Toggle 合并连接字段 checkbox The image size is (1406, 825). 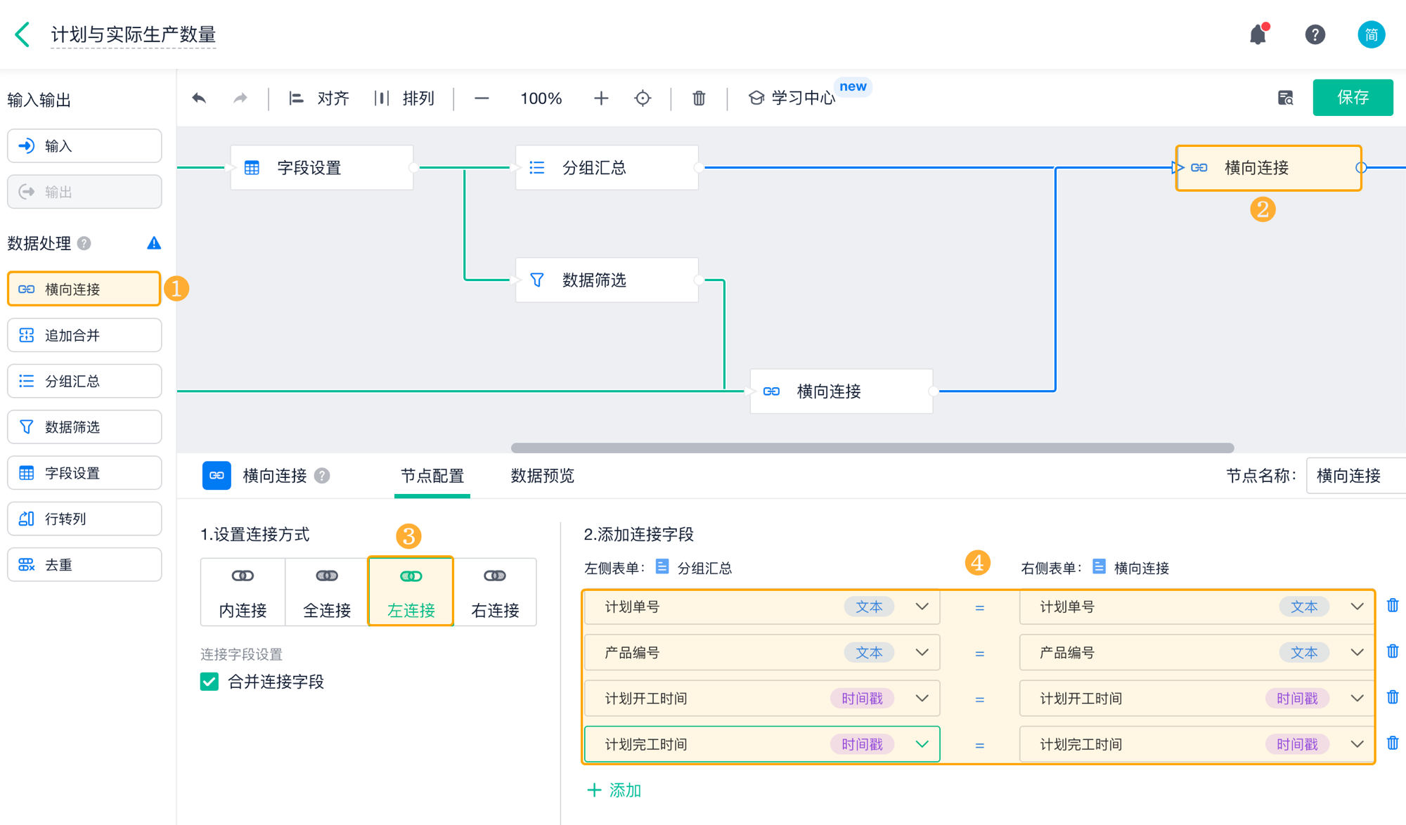209,682
